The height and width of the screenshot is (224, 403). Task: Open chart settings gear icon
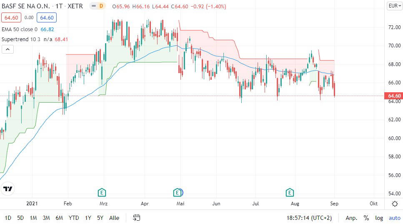(395, 204)
